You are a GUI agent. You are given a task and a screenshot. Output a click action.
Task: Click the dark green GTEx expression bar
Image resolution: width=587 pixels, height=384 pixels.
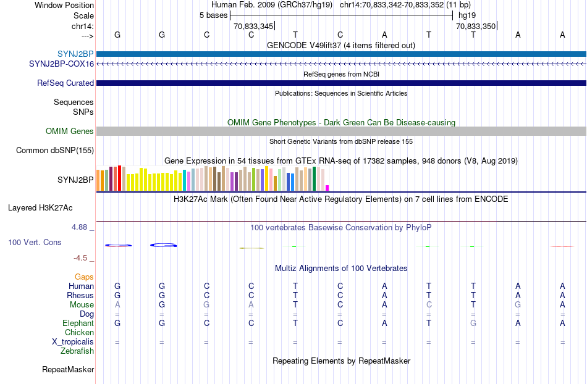pos(314,179)
